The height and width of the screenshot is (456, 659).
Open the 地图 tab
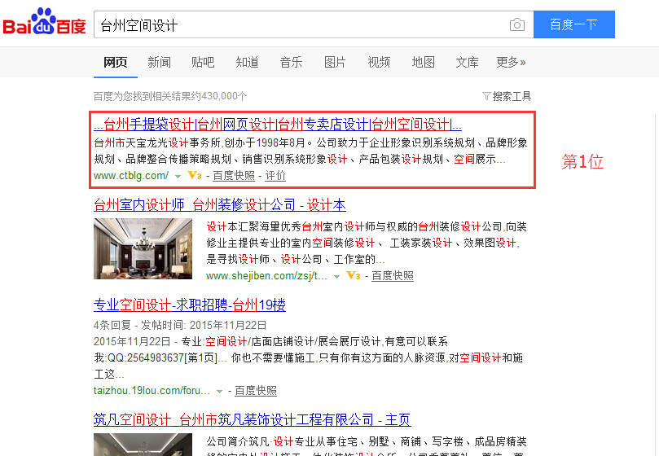tap(423, 62)
